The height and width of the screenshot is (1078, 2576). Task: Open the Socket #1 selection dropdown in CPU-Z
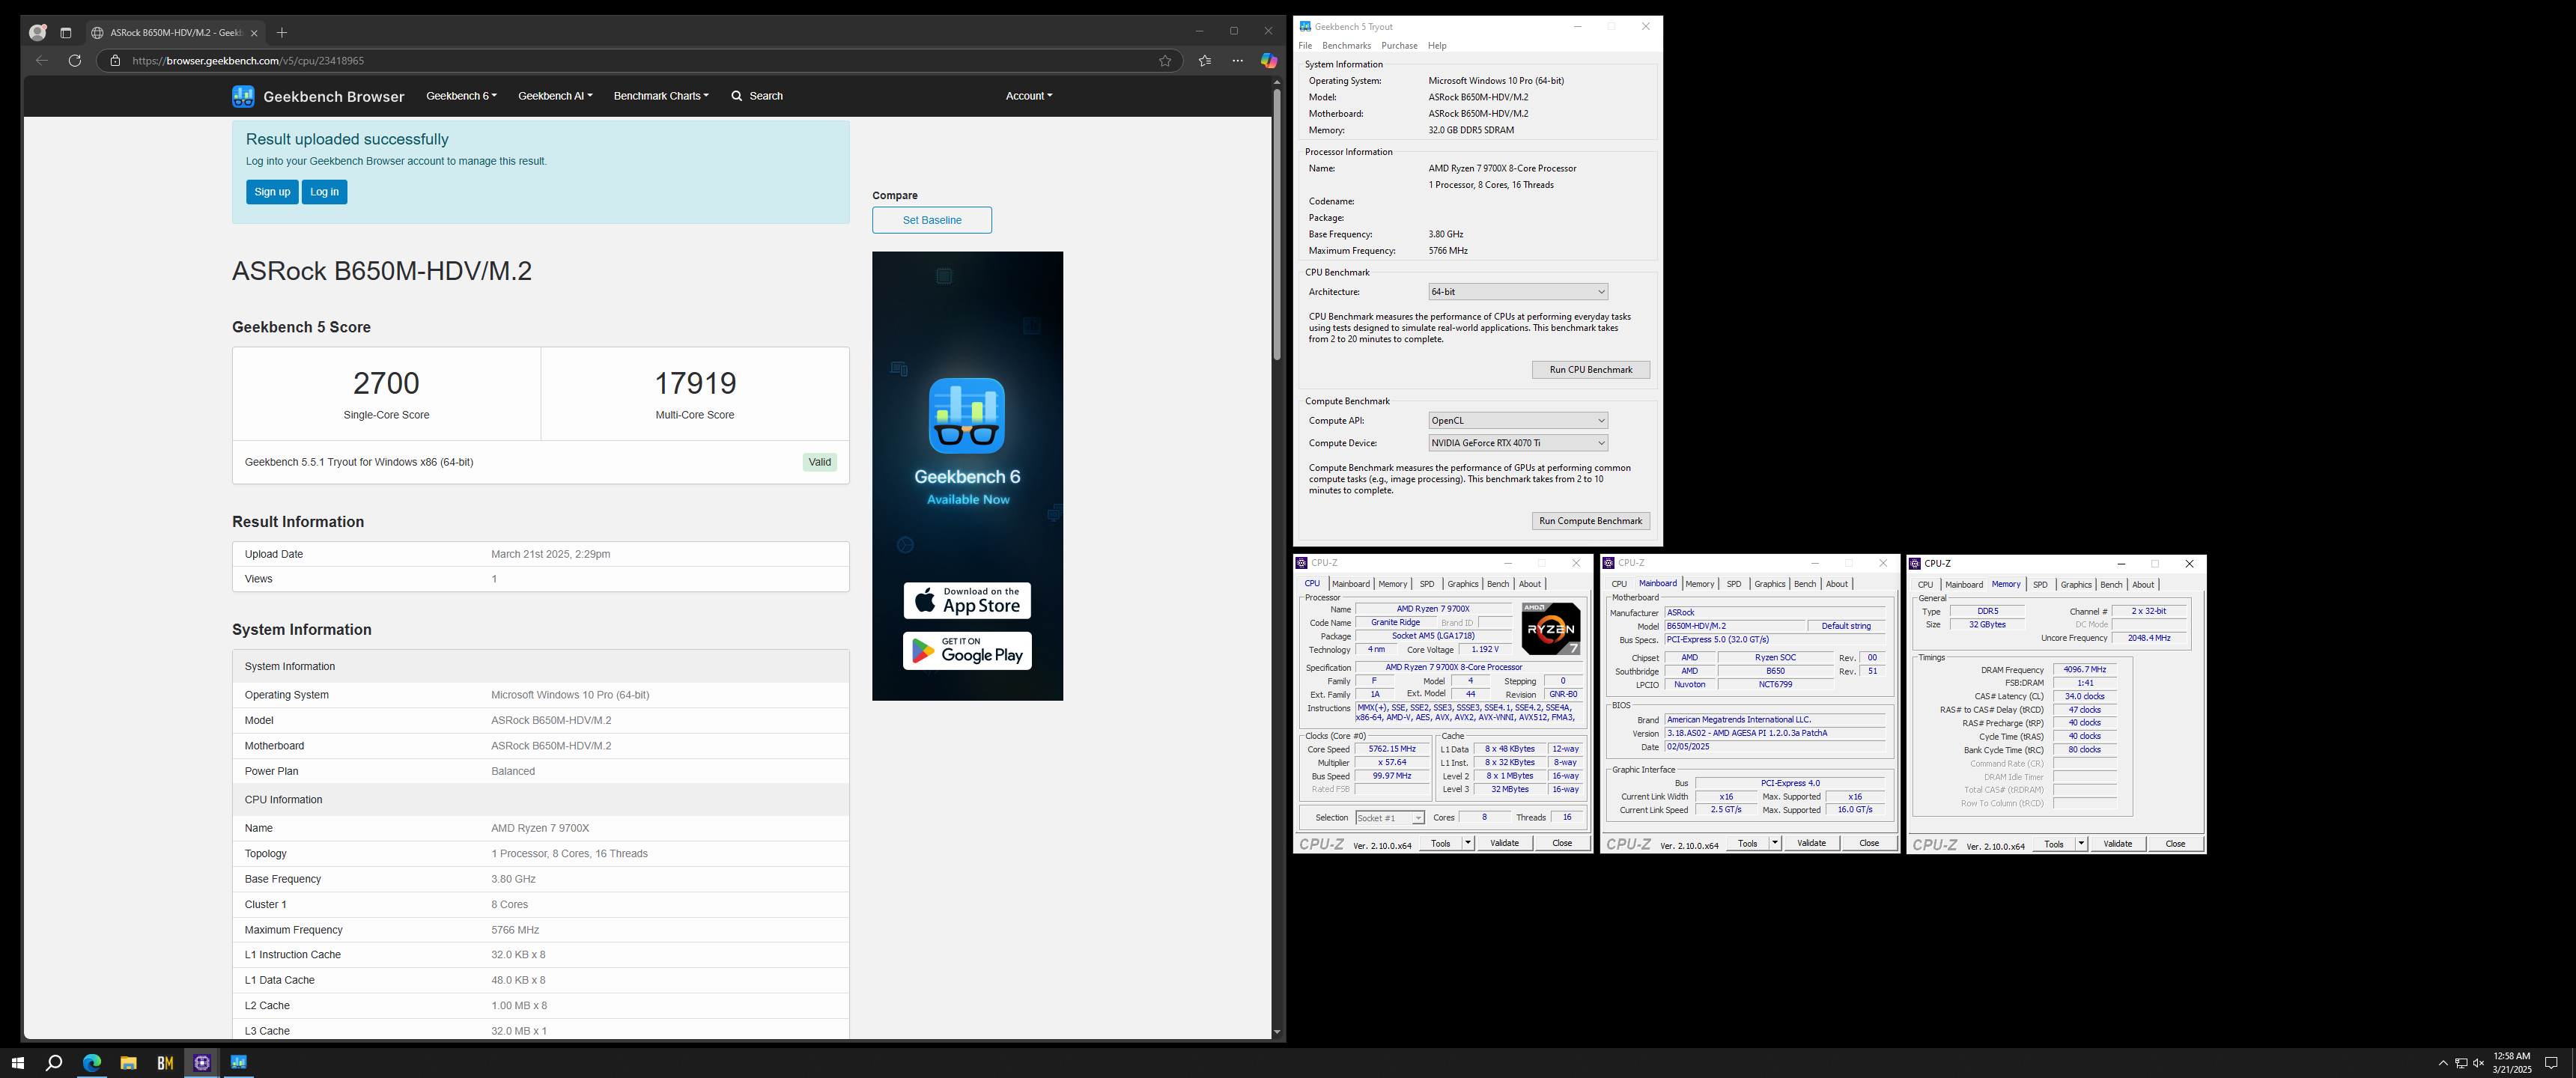tap(1390, 818)
